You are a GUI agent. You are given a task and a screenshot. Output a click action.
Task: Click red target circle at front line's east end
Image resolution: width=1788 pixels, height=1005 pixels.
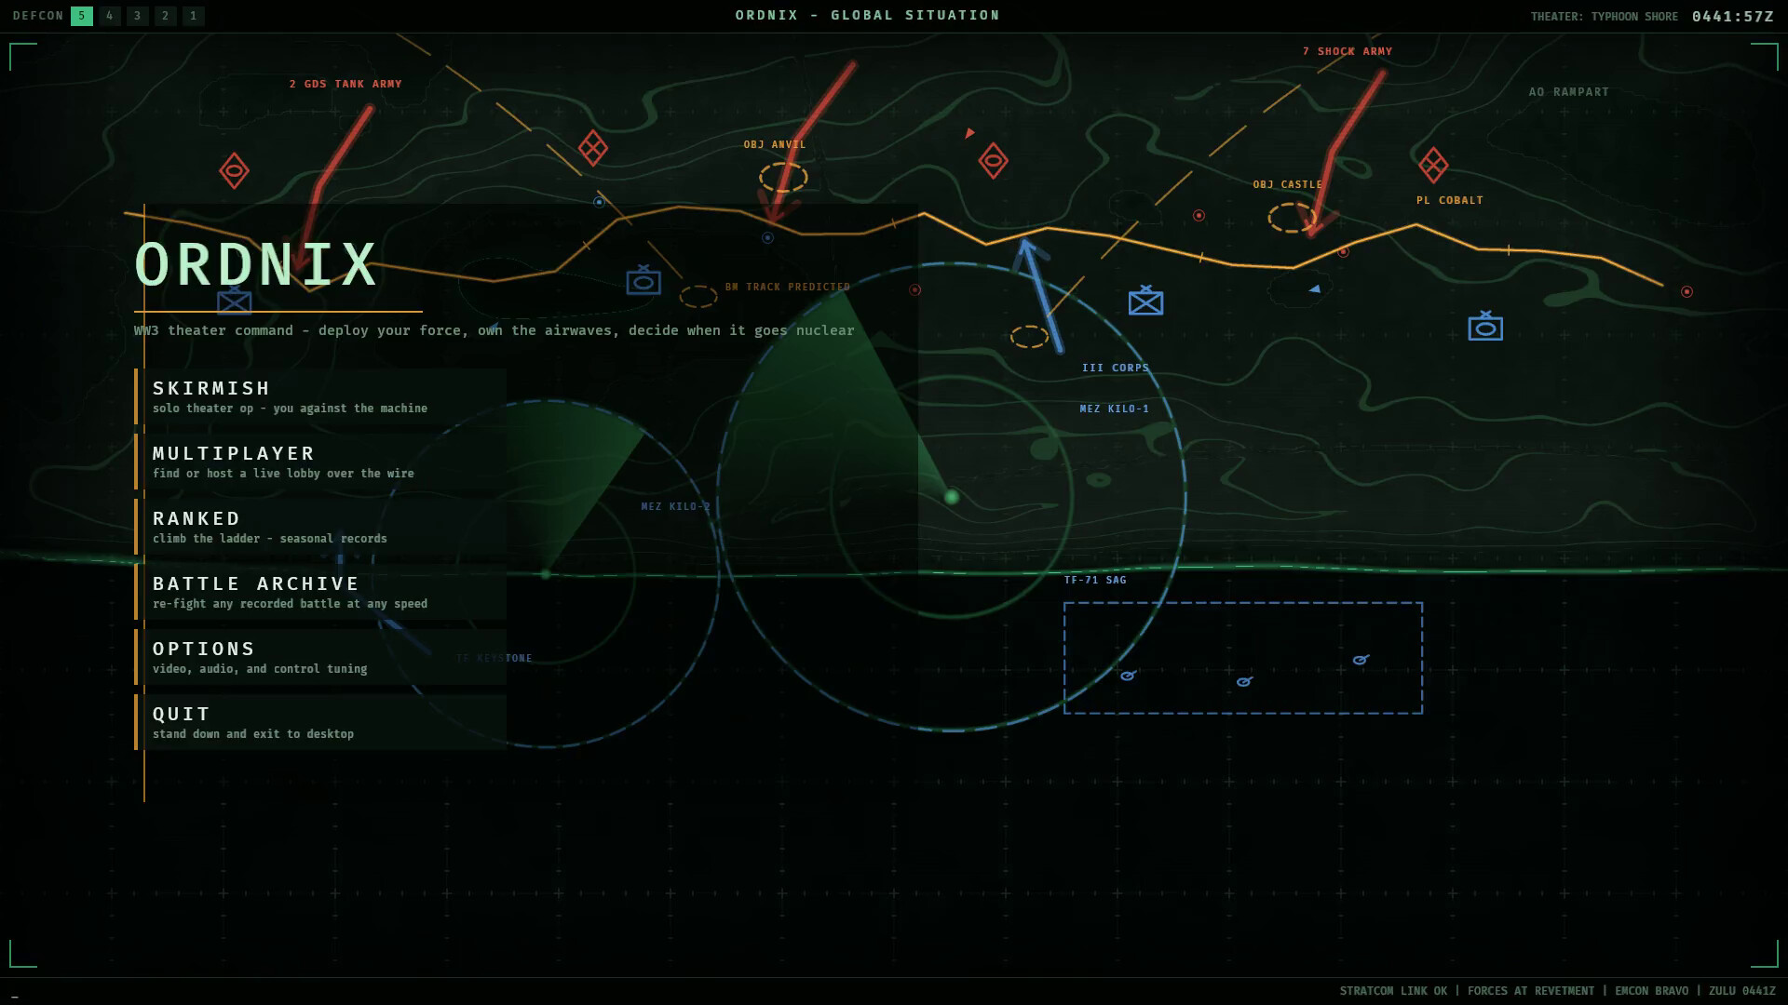click(1686, 292)
